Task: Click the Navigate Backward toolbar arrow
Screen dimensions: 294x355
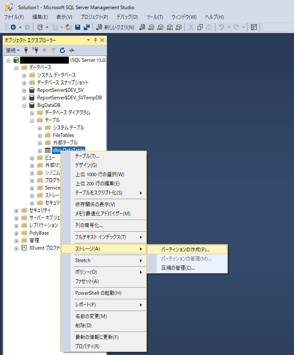Action: click(x=14, y=27)
